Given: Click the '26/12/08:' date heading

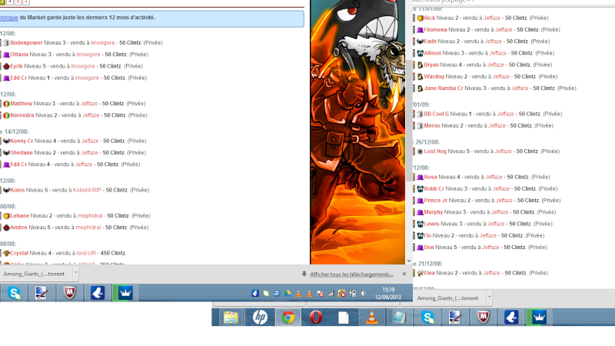Looking at the screenshot, I should (x=427, y=142).
